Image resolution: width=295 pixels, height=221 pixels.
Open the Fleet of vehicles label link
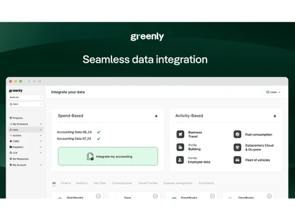pos(257,160)
